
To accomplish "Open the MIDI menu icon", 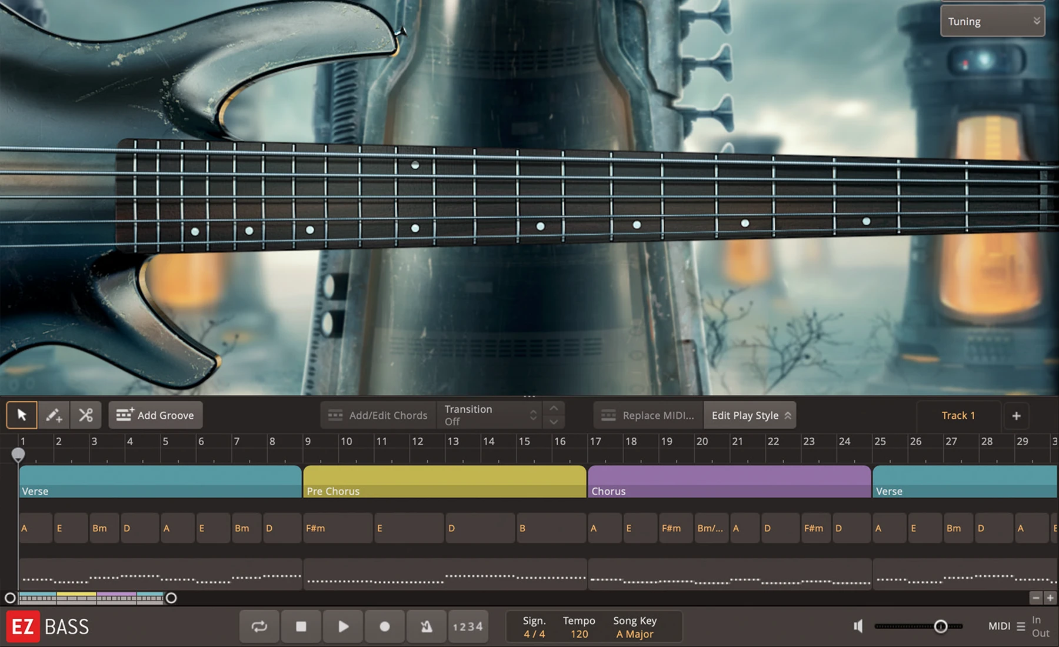I will [1020, 626].
